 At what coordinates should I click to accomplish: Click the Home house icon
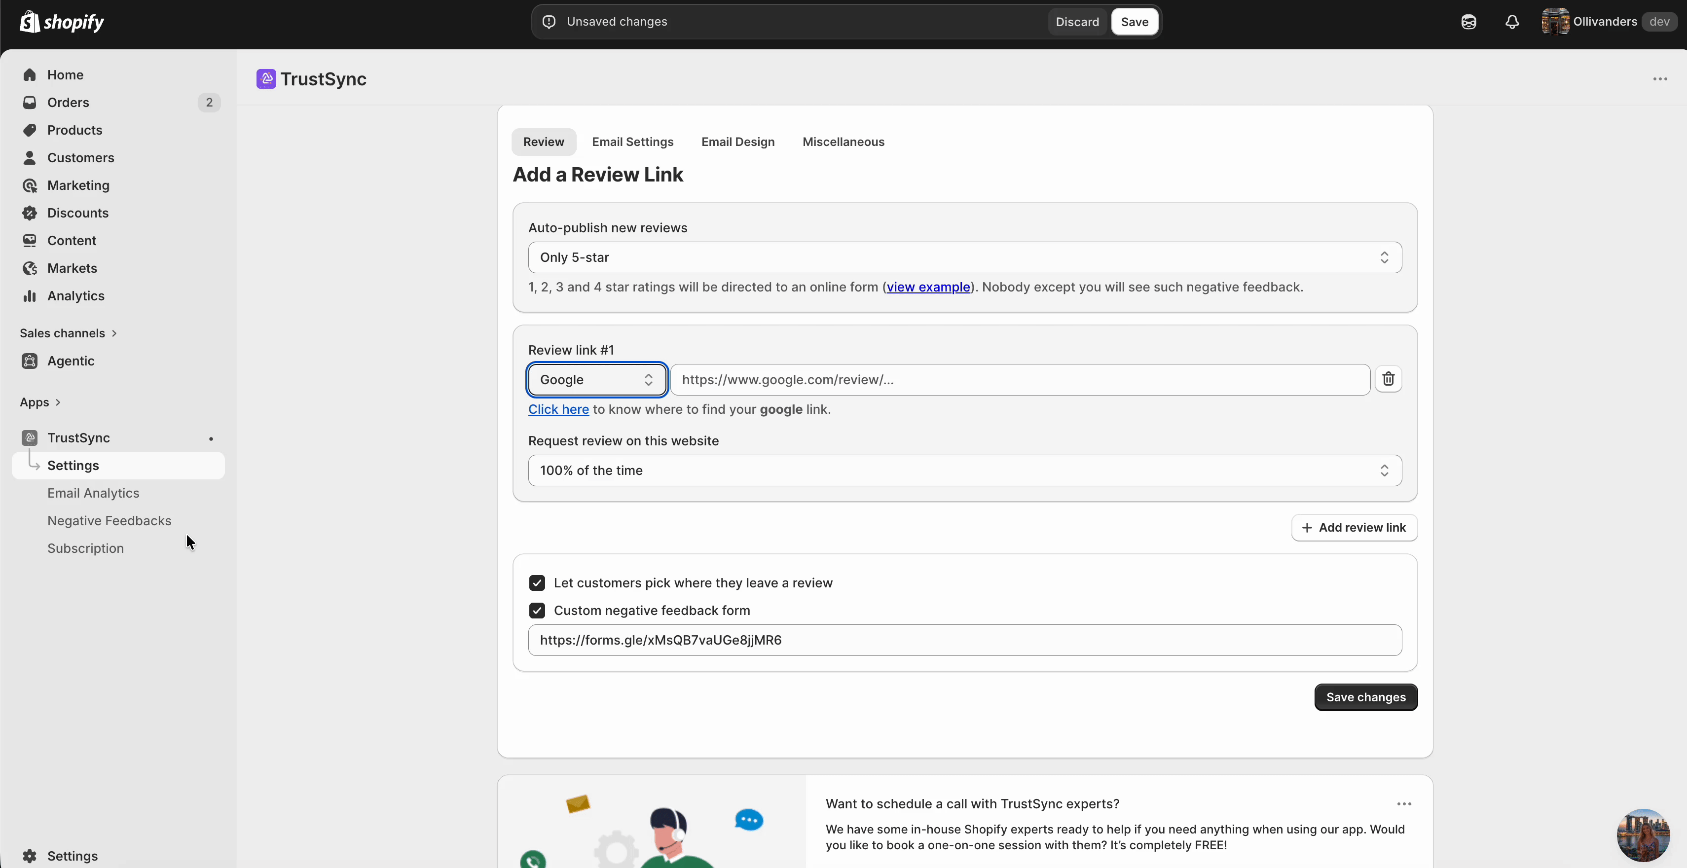point(30,74)
